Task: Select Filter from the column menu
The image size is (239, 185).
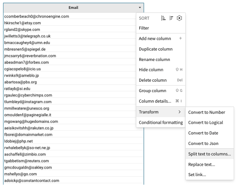Action: [144, 28]
